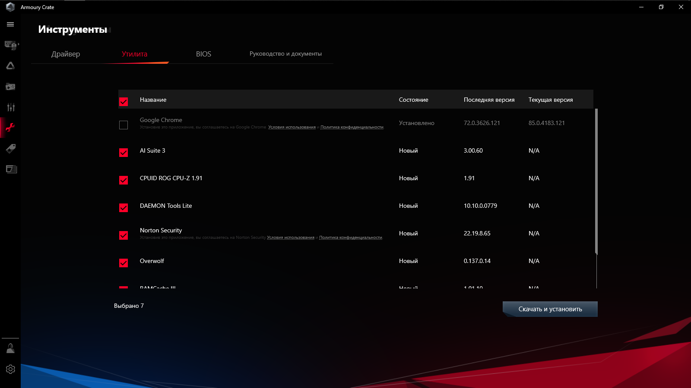Viewport: 691px width, 388px height.
Task: Open the News icon in sidebar
Action: (11, 169)
